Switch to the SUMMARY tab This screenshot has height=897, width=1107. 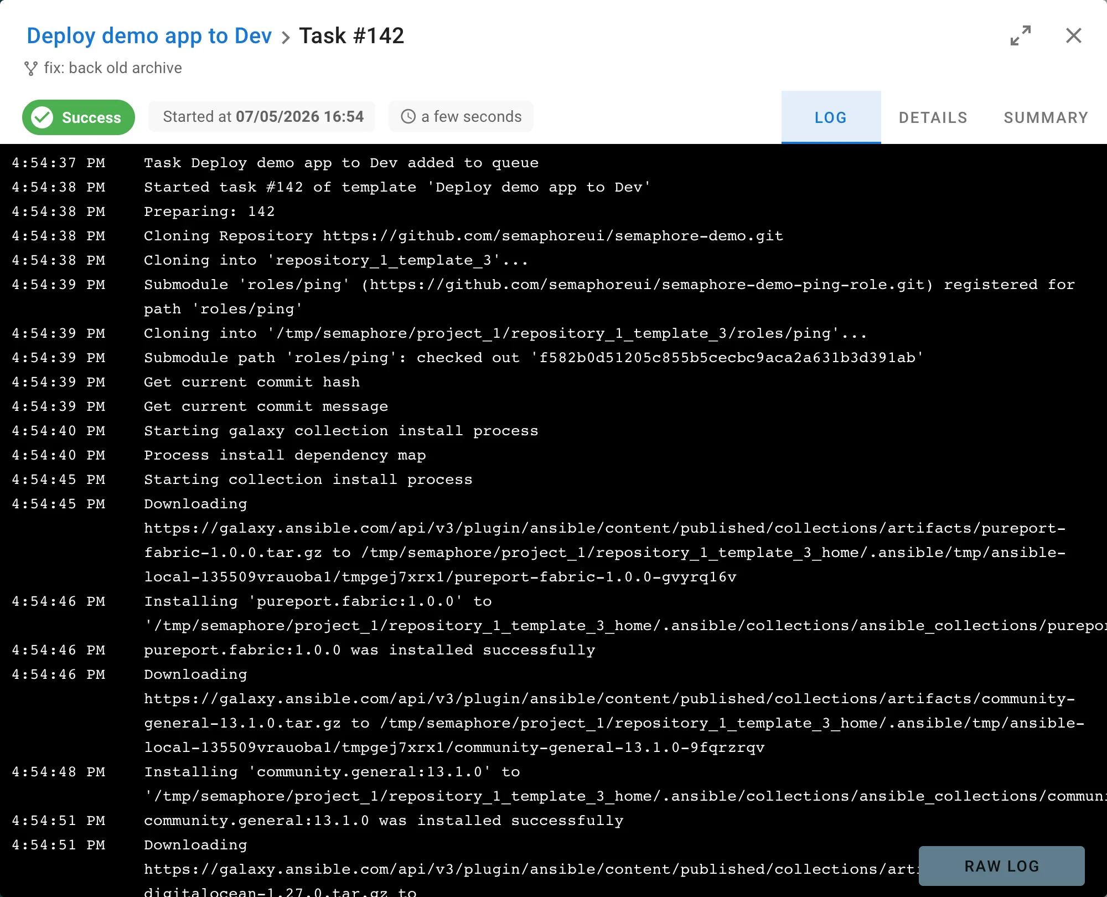[x=1046, y=117]
